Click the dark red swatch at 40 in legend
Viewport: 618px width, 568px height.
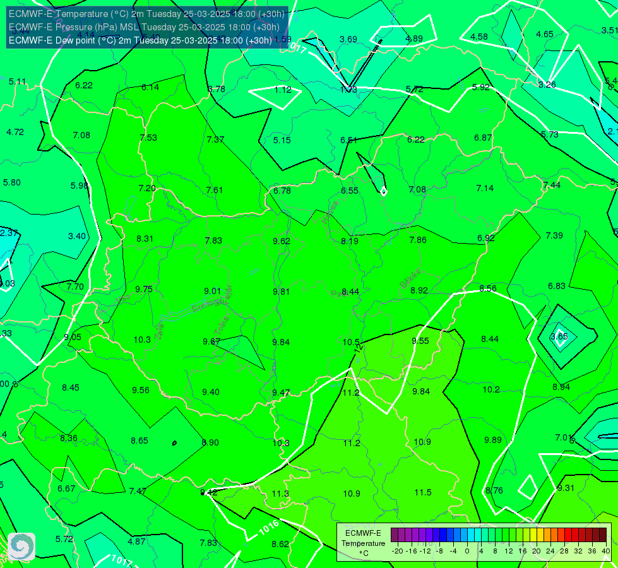pyautogui.click(x=603, y=535)
